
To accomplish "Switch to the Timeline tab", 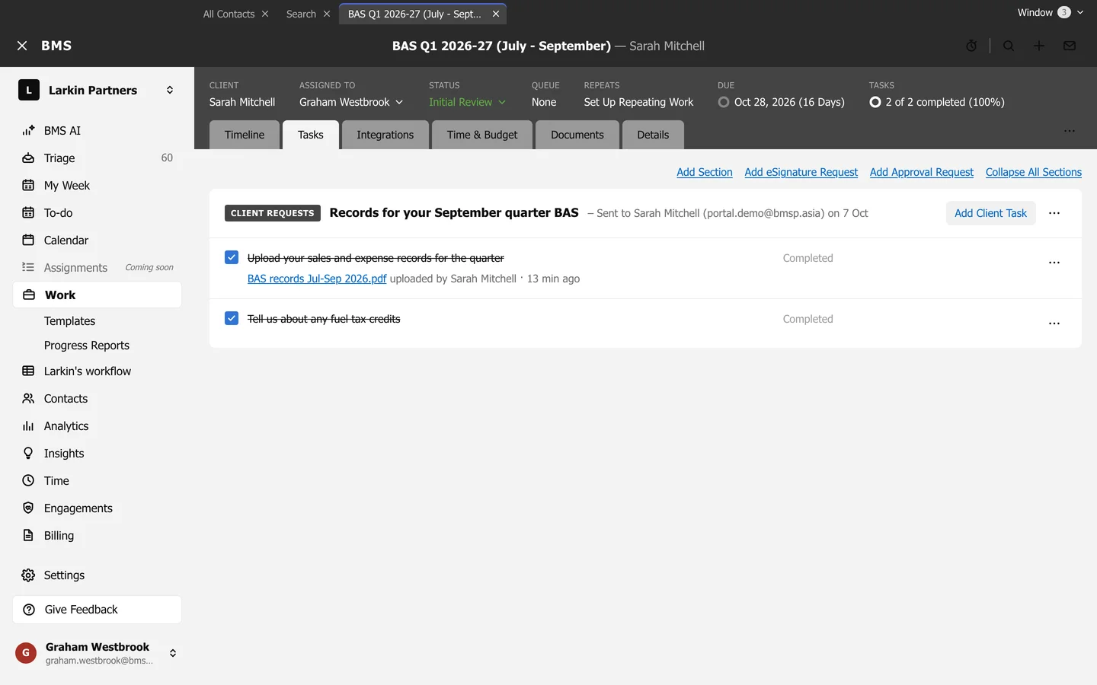I will [245, 135].
